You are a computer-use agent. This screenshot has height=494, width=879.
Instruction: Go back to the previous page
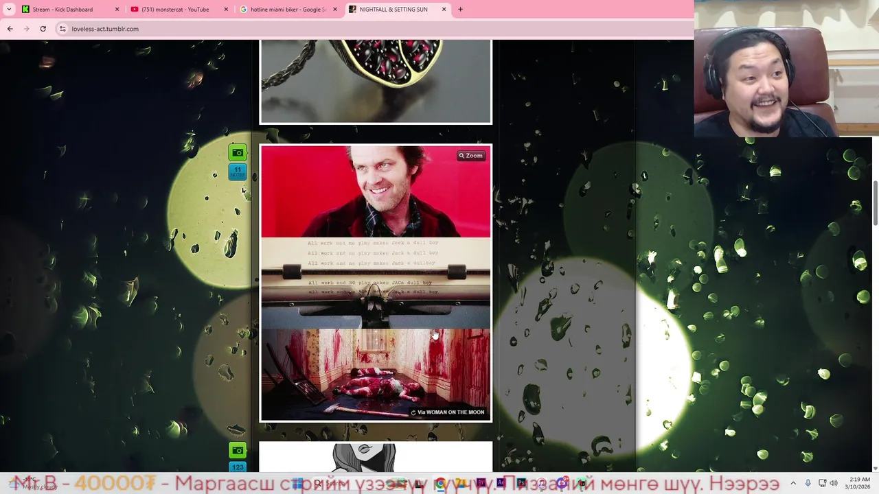10,29
